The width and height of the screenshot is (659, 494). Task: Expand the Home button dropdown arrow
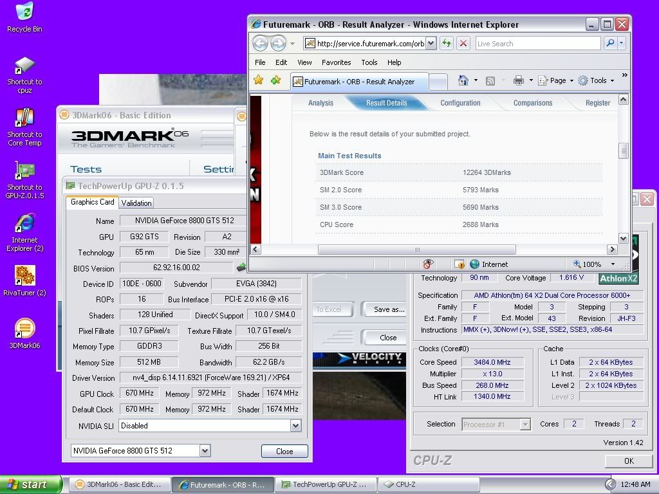pos(476,80)
